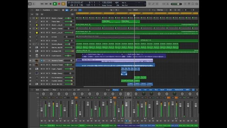
Task: Select the Twilight region on track 27
Action: [x=124, y=74]
